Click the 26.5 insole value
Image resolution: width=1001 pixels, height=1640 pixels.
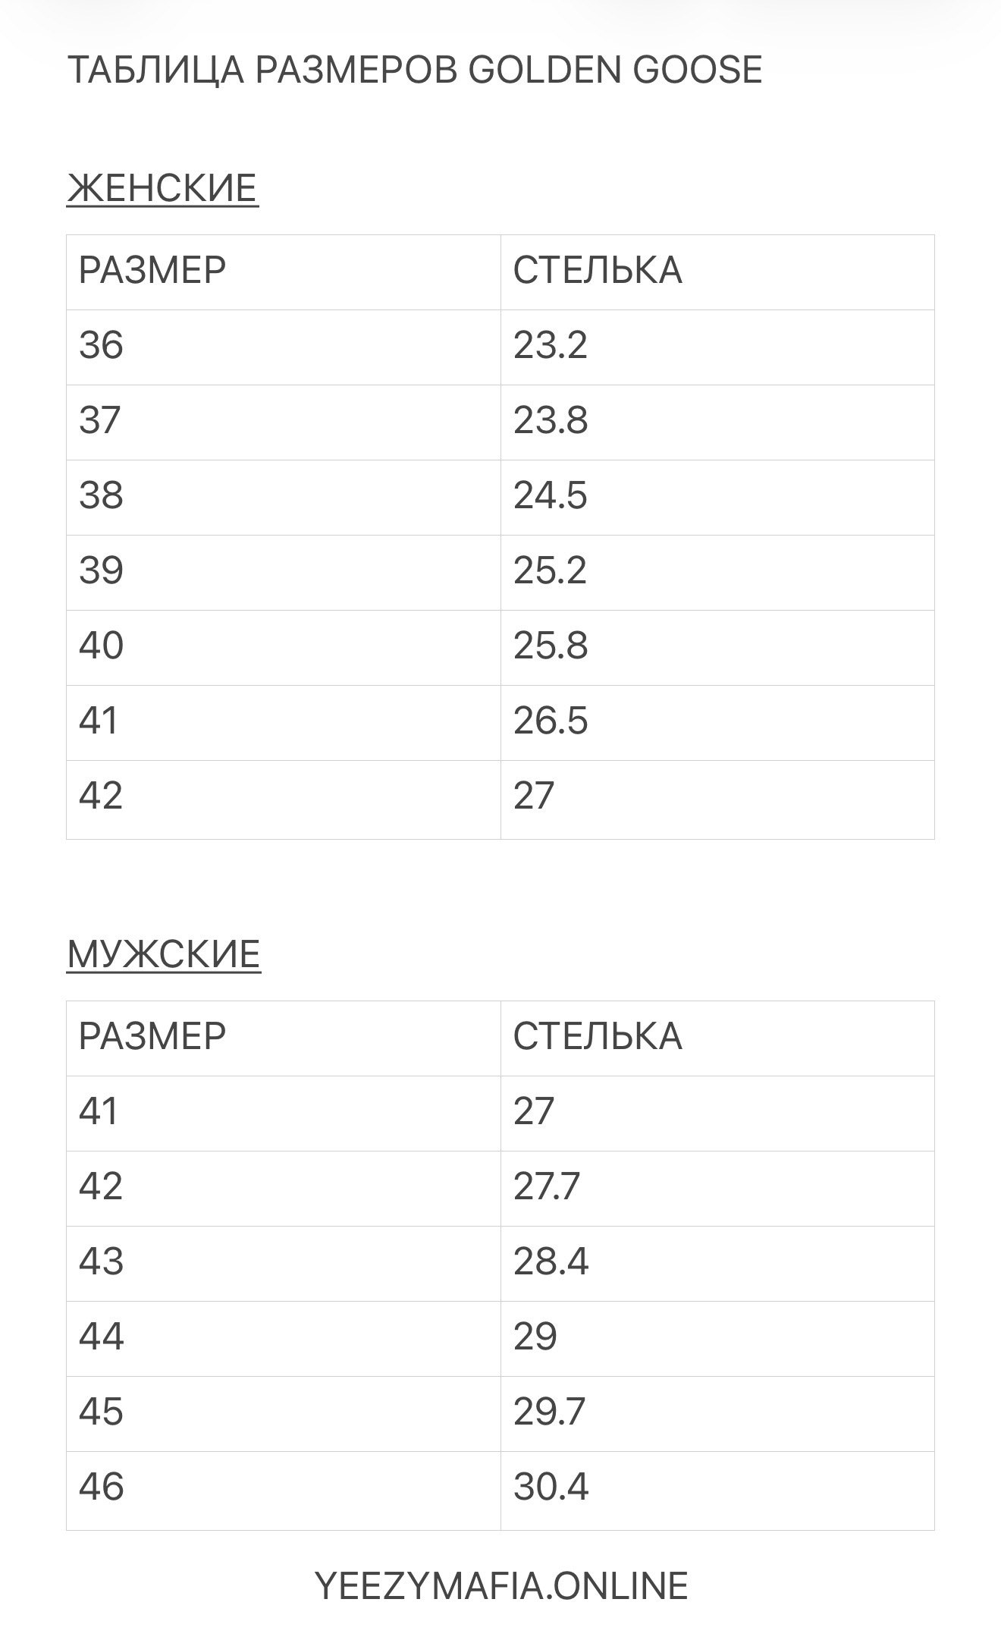[551, 721]
